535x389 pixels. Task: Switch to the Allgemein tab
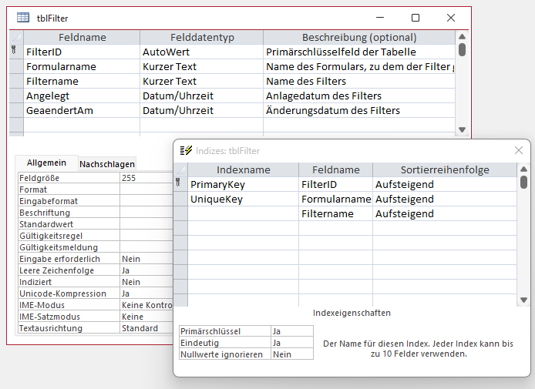coord(46,163)
